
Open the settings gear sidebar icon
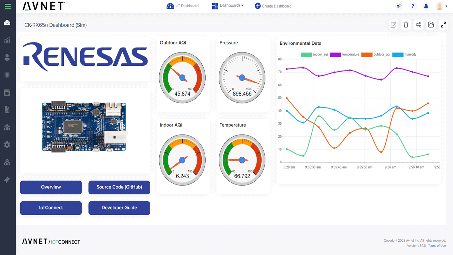pyautogui.click(x=7, y=144)
